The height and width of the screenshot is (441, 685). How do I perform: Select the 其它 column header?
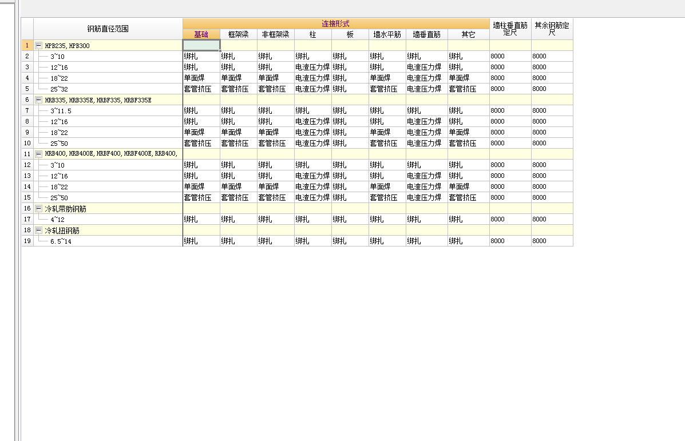point(468,34)
